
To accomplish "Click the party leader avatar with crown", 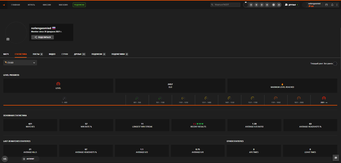I will click(246, 5).
